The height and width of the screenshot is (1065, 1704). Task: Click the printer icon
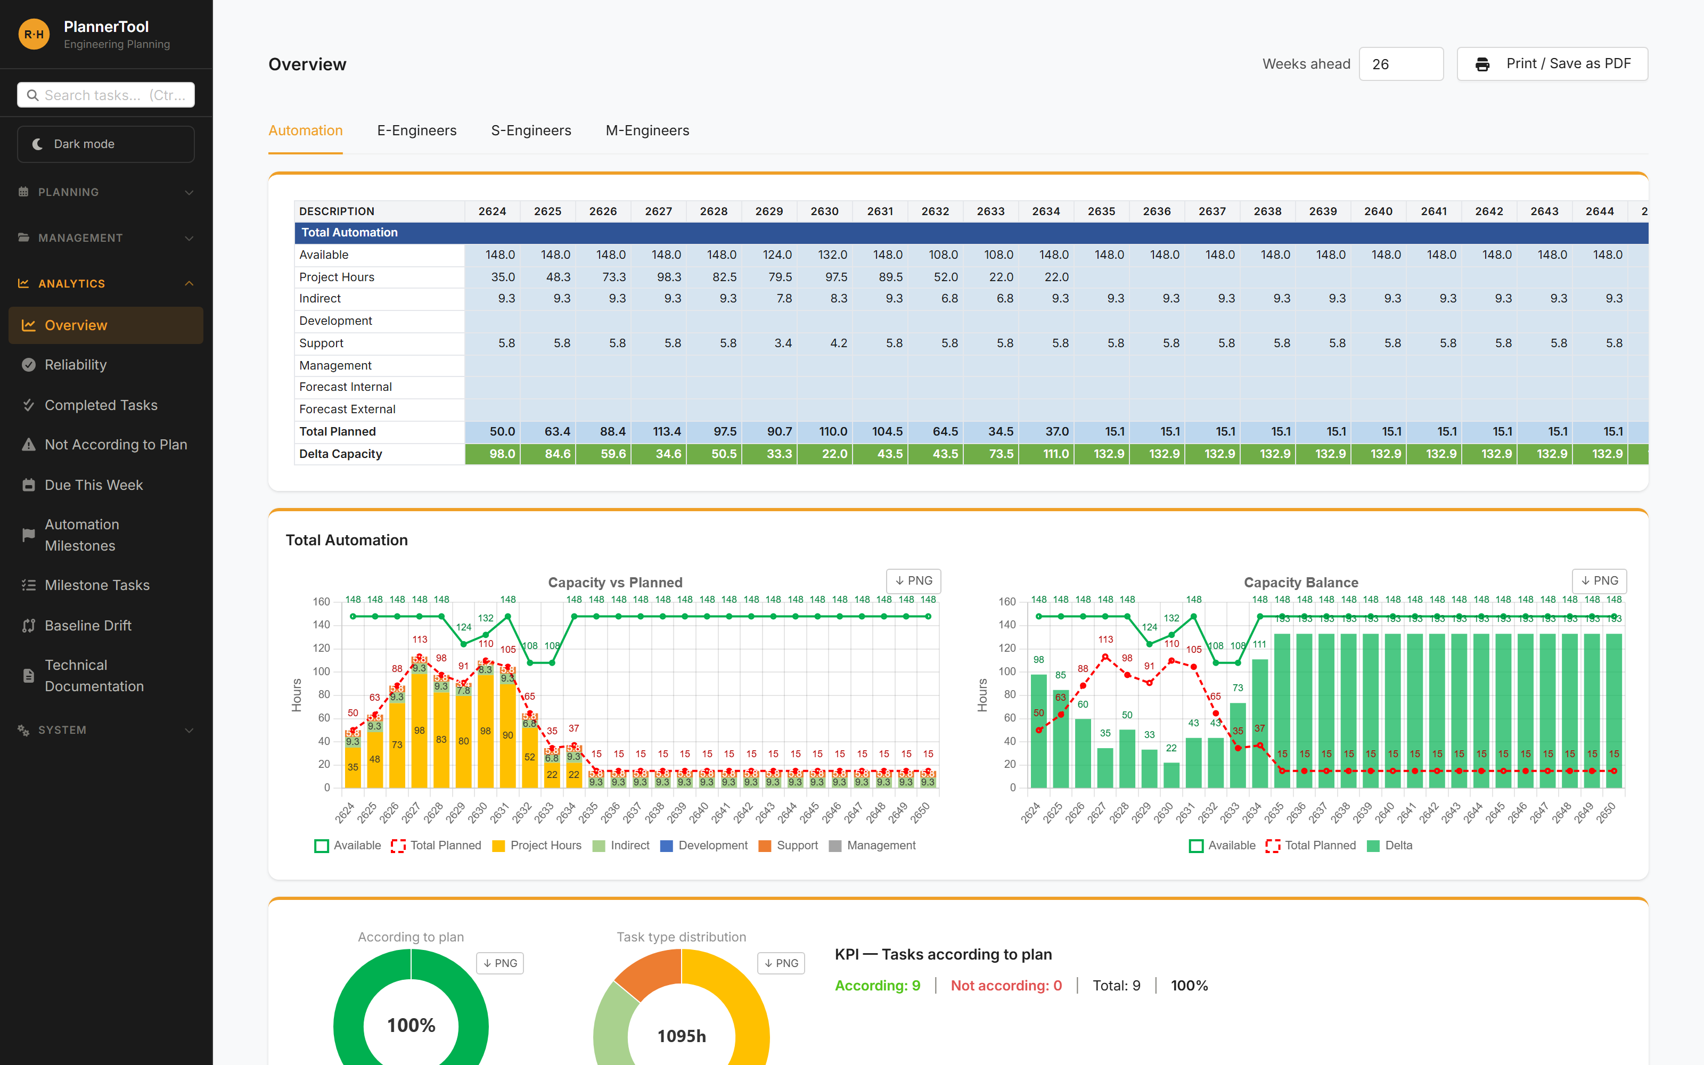tap(1482, 64)
